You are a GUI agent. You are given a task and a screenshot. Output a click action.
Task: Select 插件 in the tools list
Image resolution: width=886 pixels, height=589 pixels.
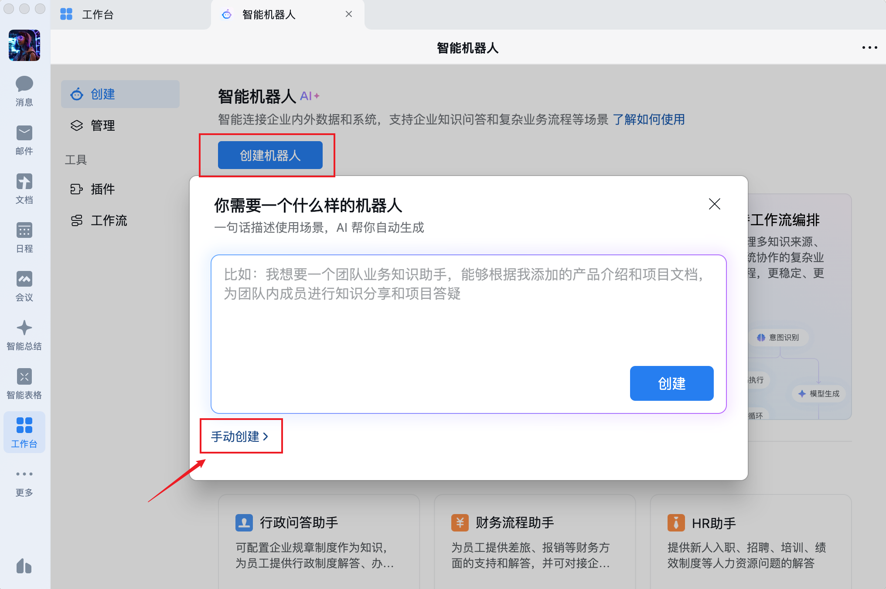(x=103, y=189)
